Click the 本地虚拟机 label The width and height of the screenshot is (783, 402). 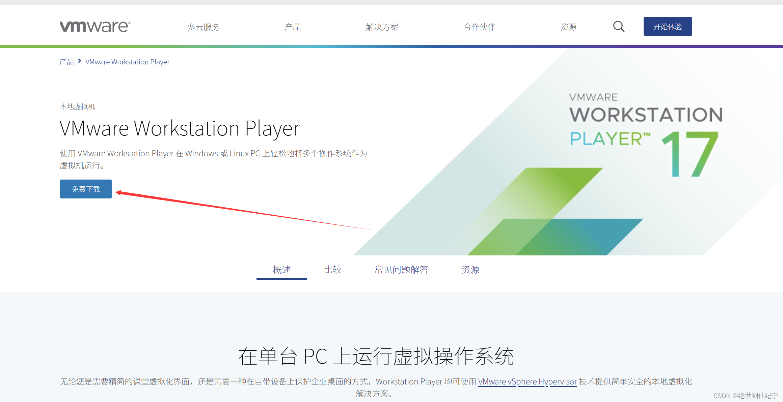77,106
